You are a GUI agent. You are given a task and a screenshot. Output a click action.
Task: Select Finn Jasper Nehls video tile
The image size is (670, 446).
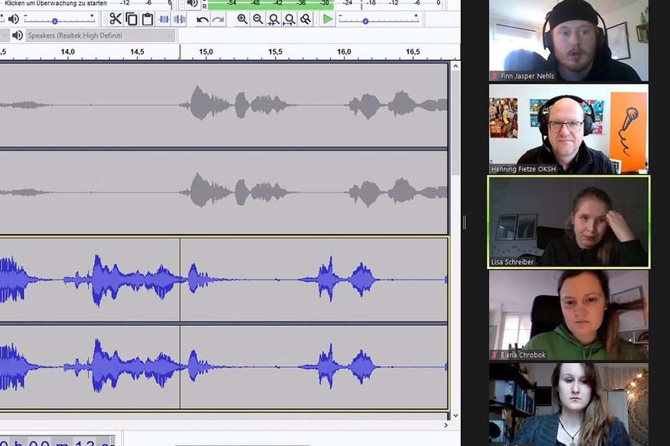(568, 41)
